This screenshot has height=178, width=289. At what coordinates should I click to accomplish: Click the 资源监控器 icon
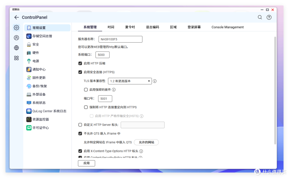click(29, 119)
